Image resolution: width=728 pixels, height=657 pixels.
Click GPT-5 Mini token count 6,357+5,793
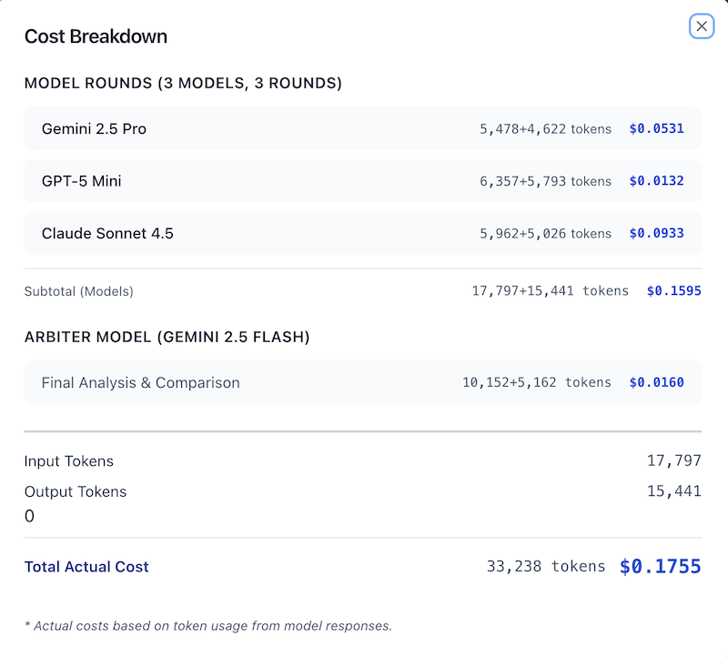coord(545,181)
